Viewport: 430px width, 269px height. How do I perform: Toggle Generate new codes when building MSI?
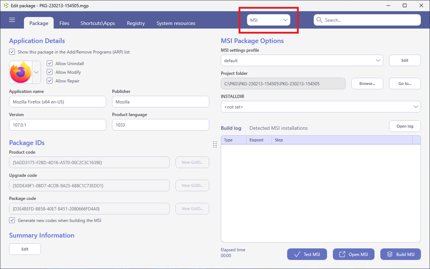[x=12, y=220]
